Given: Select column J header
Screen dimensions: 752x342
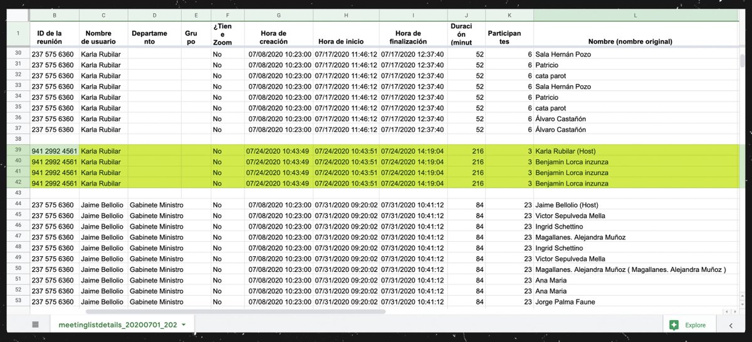Looking at the screenshot, I should [x=467, y=14].
